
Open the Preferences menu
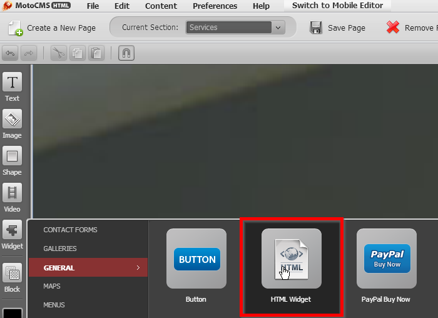pyautogui.click(x=215, y=6)
